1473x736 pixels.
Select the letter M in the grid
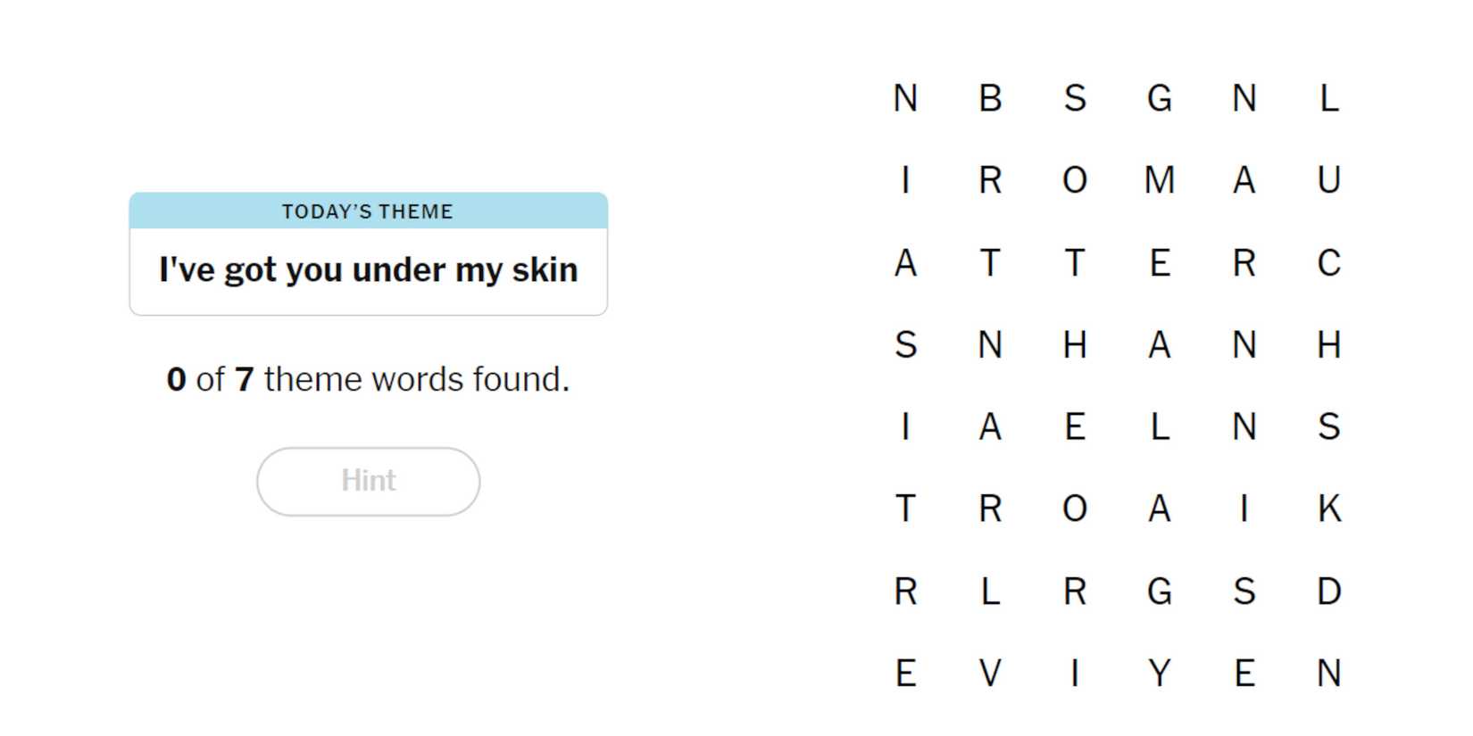pyautogui.click(x=1159, y=180)
